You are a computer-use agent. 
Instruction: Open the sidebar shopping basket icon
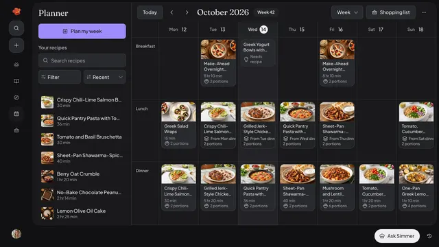[16, 130]
